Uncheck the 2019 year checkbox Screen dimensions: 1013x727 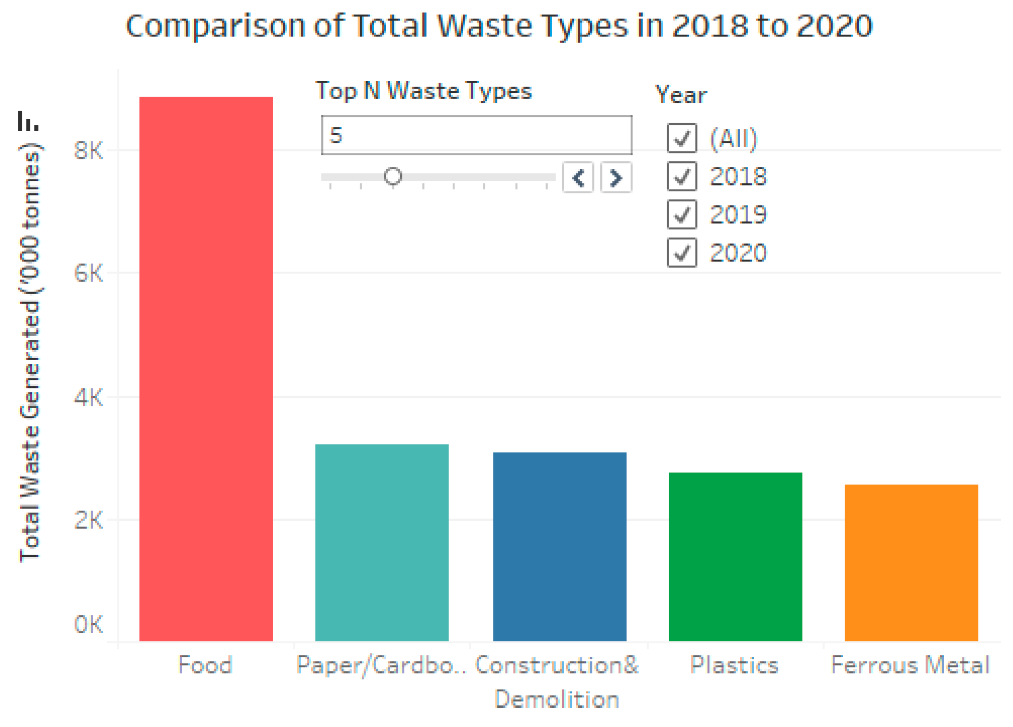[x=682, y=214]
